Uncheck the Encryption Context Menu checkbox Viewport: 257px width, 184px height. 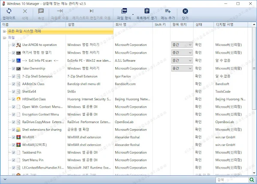pos(14,115)
